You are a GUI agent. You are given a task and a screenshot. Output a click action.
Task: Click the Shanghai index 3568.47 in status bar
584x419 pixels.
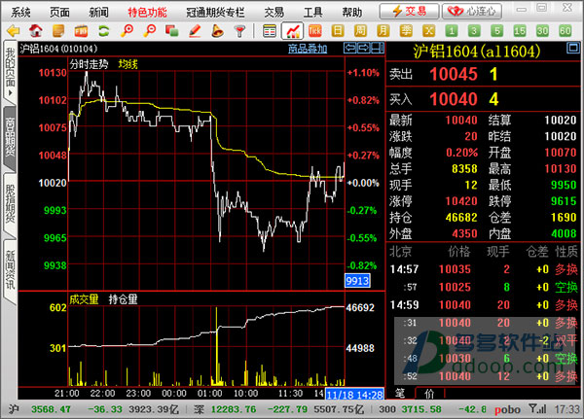(51, 409)
